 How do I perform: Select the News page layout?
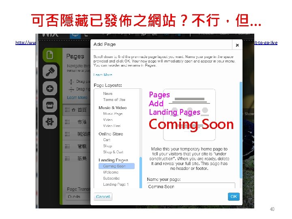coord(108,94)
